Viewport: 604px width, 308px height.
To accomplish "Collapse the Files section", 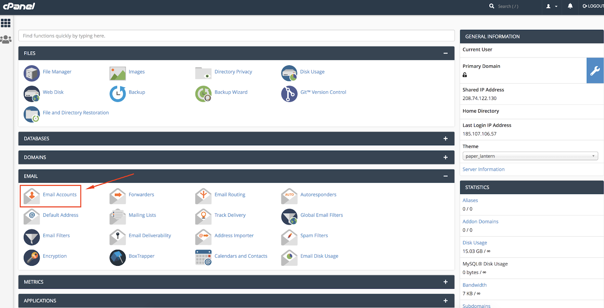I will [445, 53].
